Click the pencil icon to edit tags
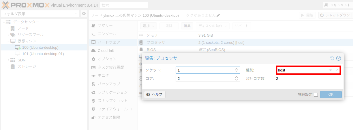 [218, 15]
